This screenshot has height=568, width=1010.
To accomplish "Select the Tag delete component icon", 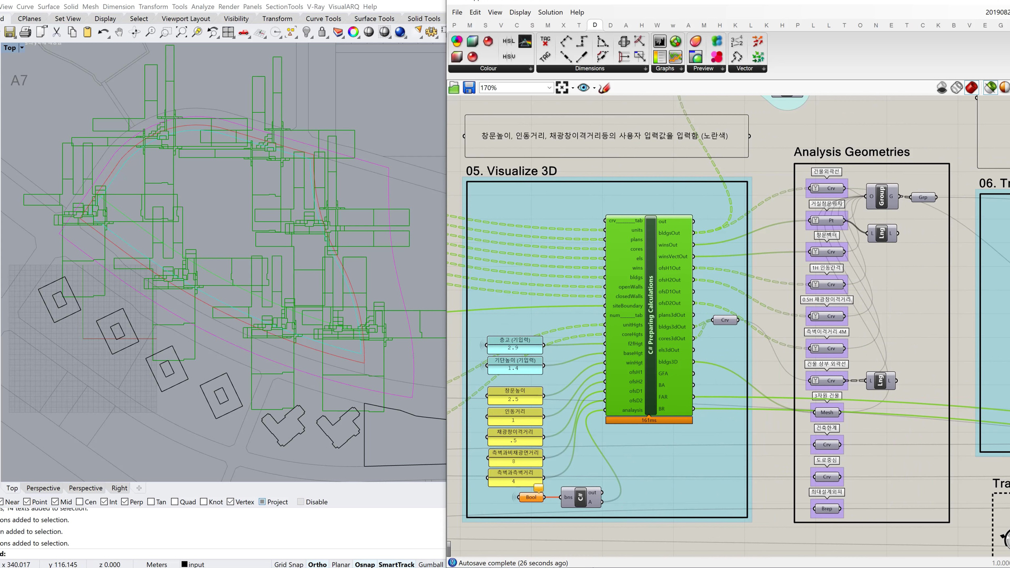I will pos(545,41).
